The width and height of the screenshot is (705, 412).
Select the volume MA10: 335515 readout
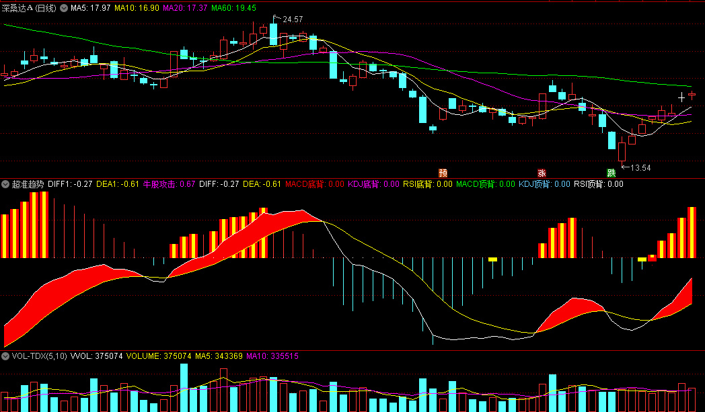272,356
